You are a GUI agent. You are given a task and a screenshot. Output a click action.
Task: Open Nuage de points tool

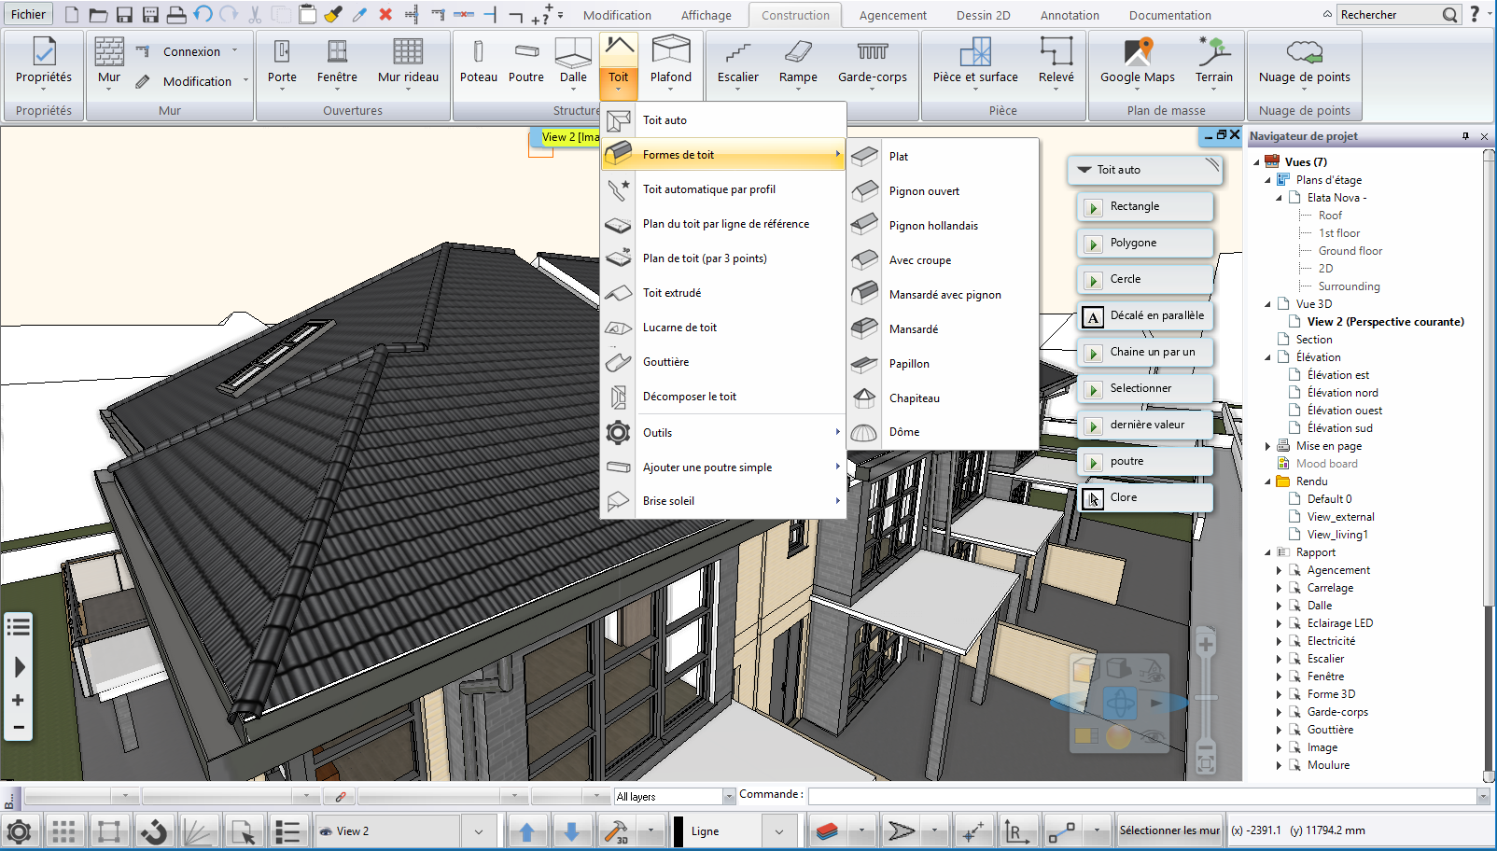[1304, 62]
